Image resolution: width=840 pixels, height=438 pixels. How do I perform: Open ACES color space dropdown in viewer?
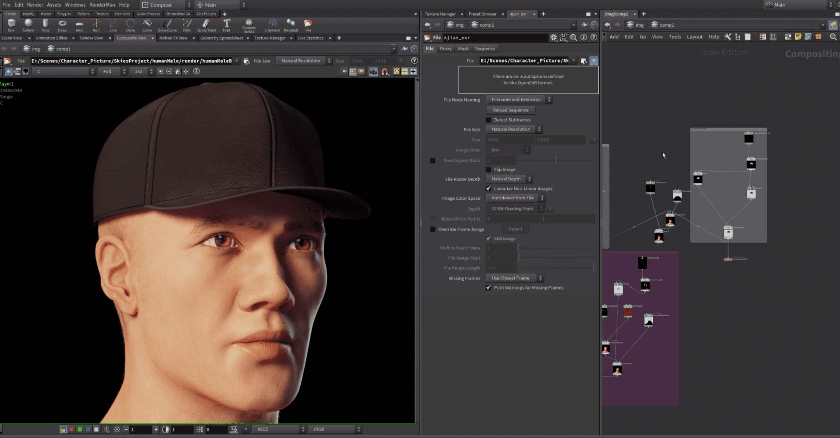pyautogui.click(x=279, y=429)
